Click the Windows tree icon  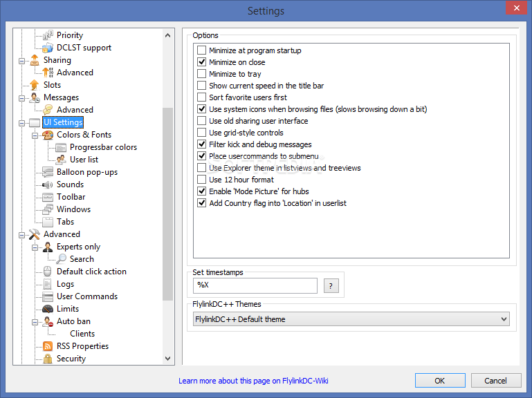[48, 209]
